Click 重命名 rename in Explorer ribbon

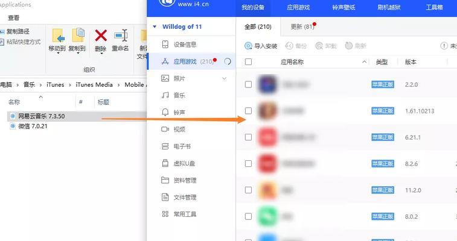pos(120,40)
